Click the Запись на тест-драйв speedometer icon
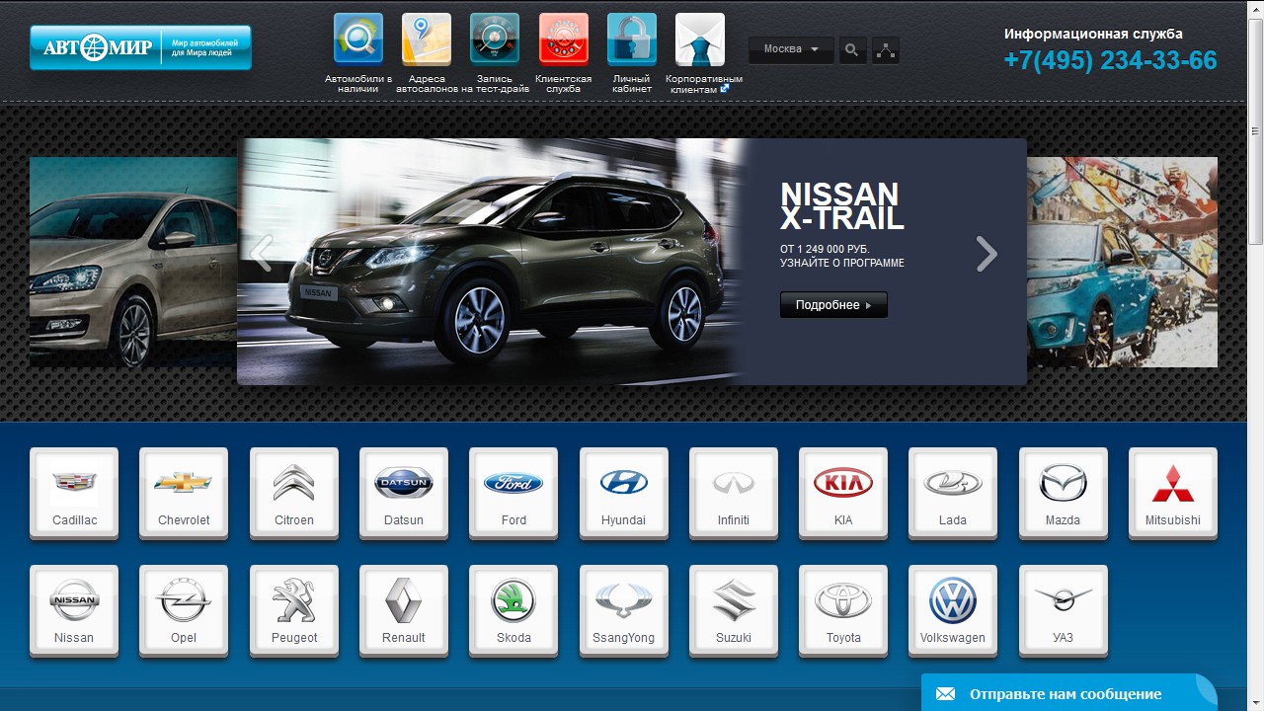Image resolution: width=1264 pixels, height=711 pixels. tap(495, 39)
